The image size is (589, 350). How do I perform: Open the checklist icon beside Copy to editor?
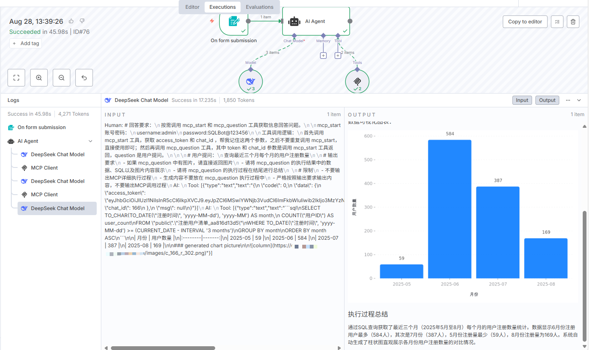pyautogui.click(x=557, y=22)
